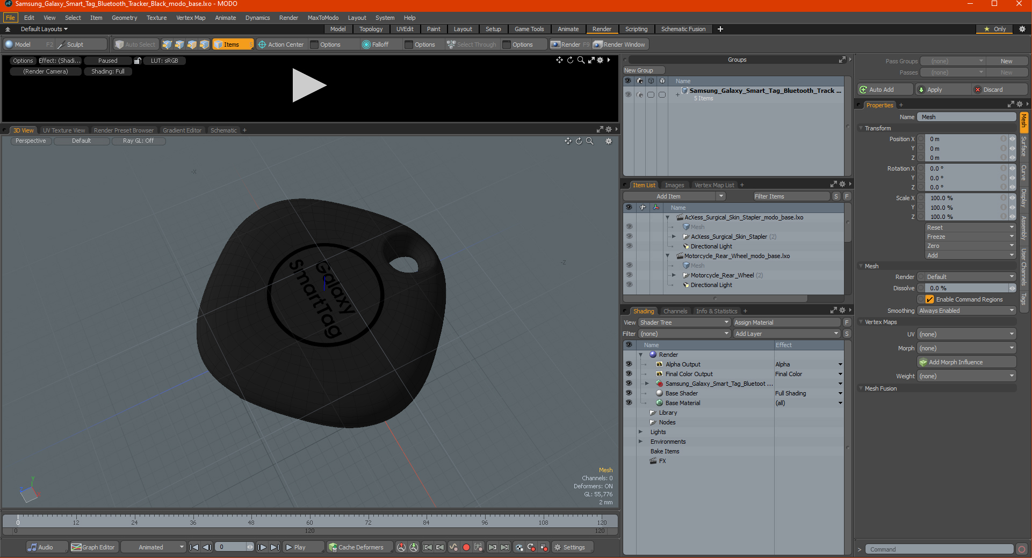Open Animated keying mode dropdown
1032x558 pixels.
click(153, 547)
